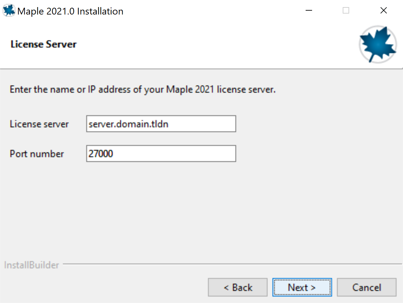Click the Maple leaf icon in title bar
403x303 pixels.
(x=9, y=11)
